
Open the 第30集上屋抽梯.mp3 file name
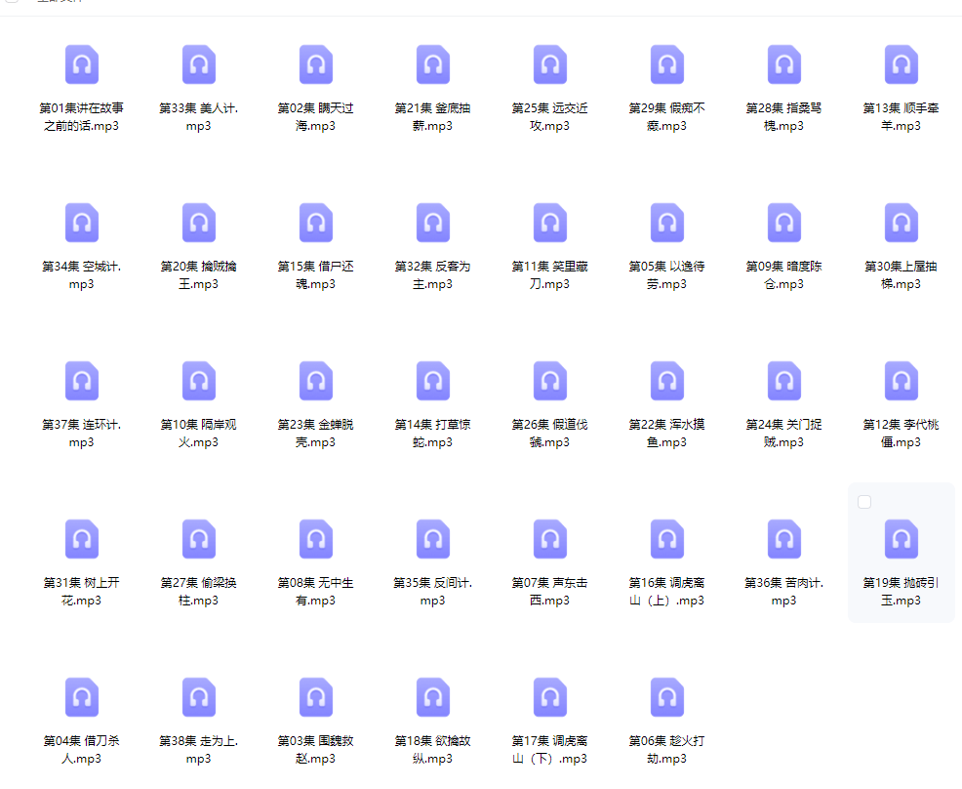pyautogui.click(x=902, y=275)
